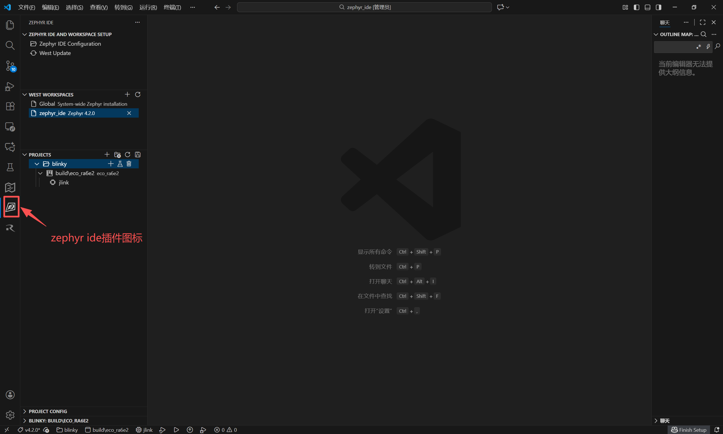Image resolution: width=723 pixels, height=434 pixels.
Task: Add a new West workspace
Action: 127,94
